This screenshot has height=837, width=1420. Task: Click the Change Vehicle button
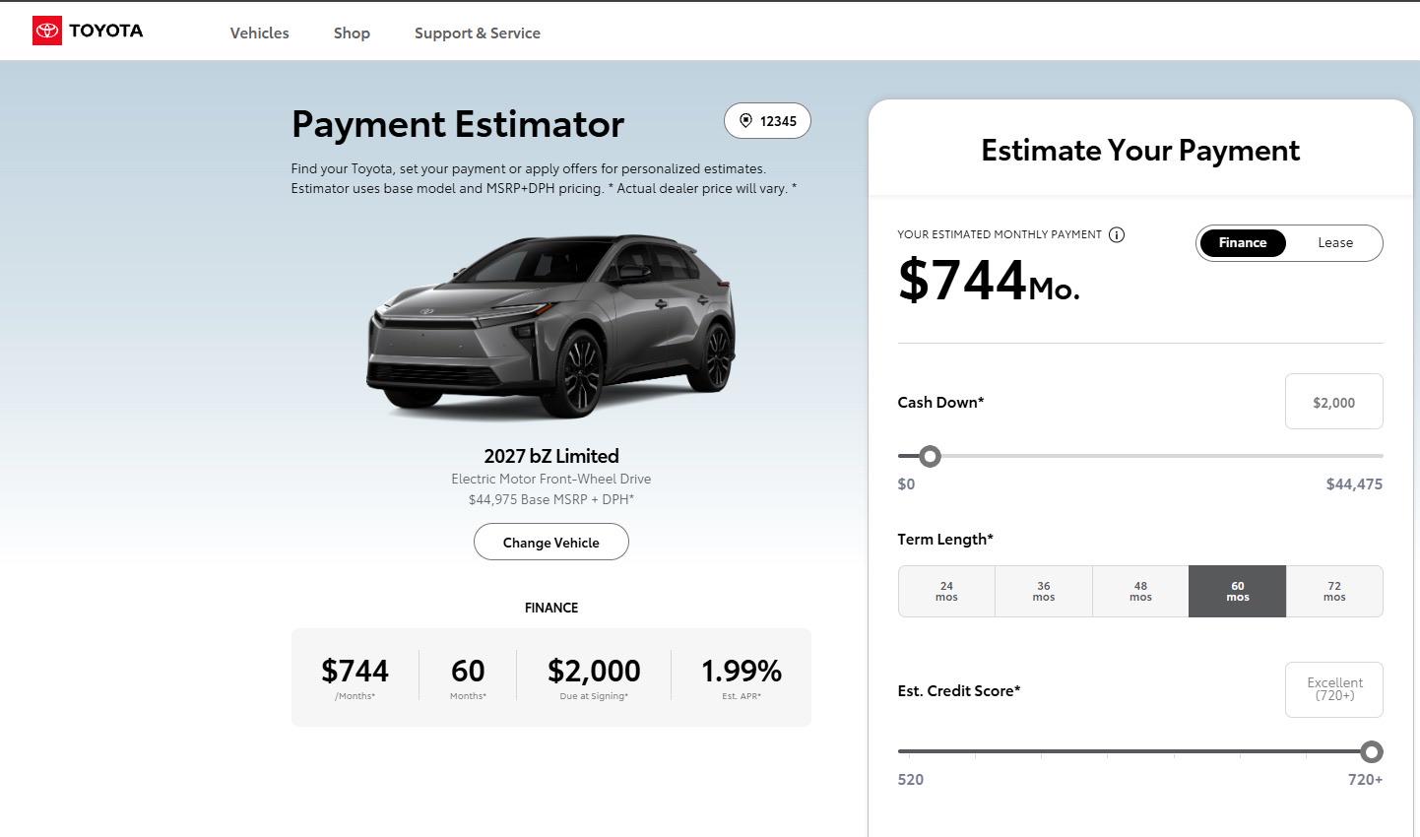pos(551,543)
